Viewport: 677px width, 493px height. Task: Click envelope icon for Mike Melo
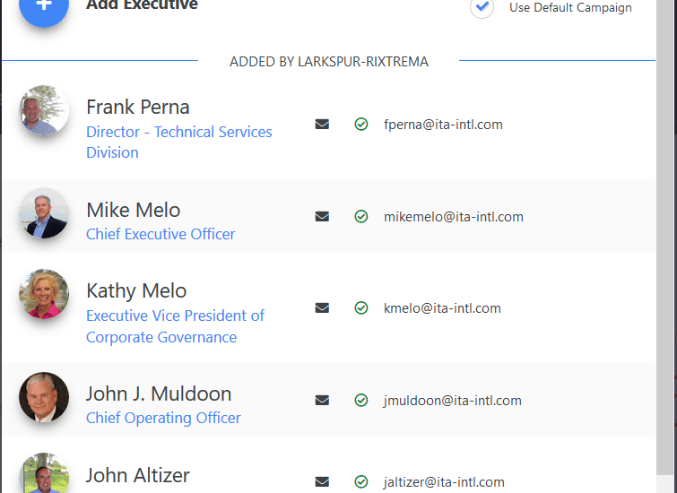(322, 217)
